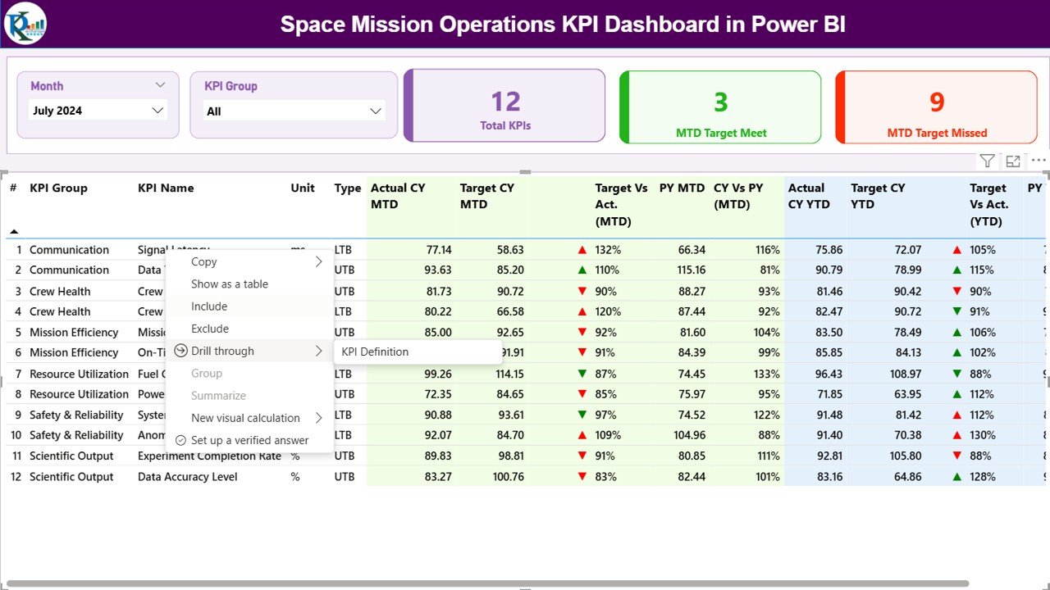Click the dashboard logo in top-left corner

pyautogui.click(x=25, y=24)
